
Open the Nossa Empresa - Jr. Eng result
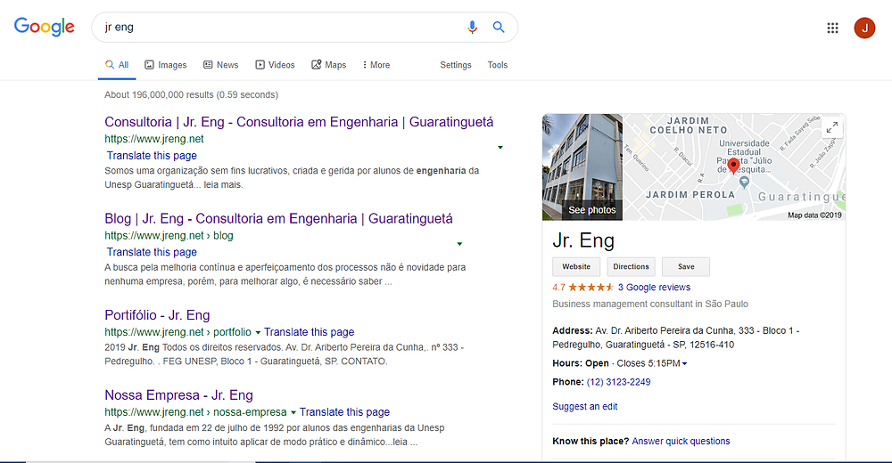click(178, 395)
